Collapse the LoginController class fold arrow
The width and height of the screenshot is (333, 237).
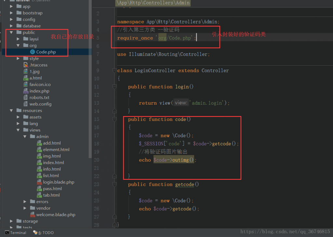click(x=114, y=70)
